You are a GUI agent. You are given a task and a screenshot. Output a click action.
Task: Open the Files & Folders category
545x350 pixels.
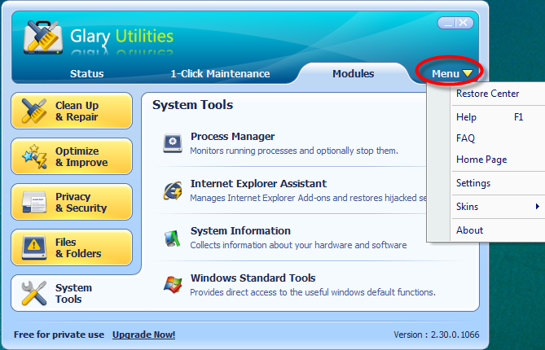[72, 247]
